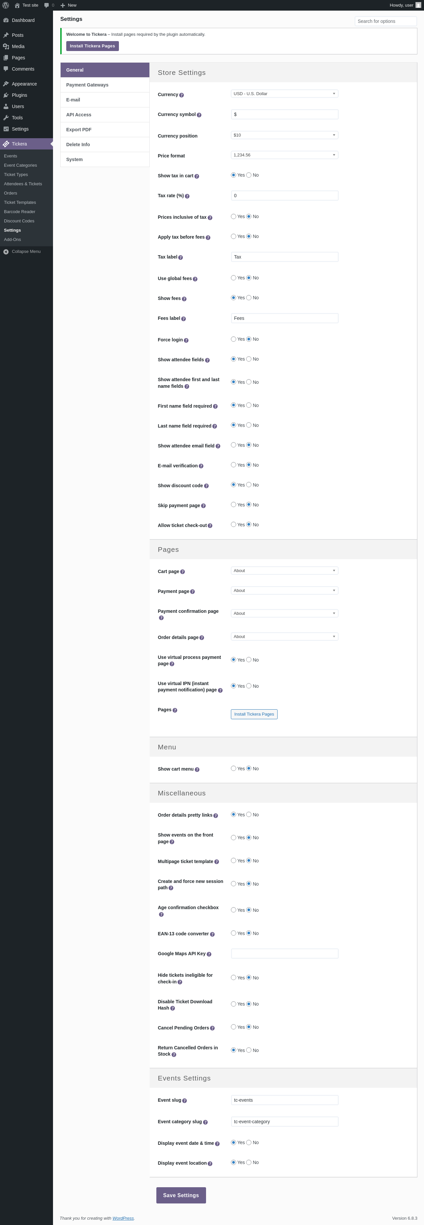The image size is (424, 1225).
Task: Click the Save Settings button
Action: click(181, 1195)
